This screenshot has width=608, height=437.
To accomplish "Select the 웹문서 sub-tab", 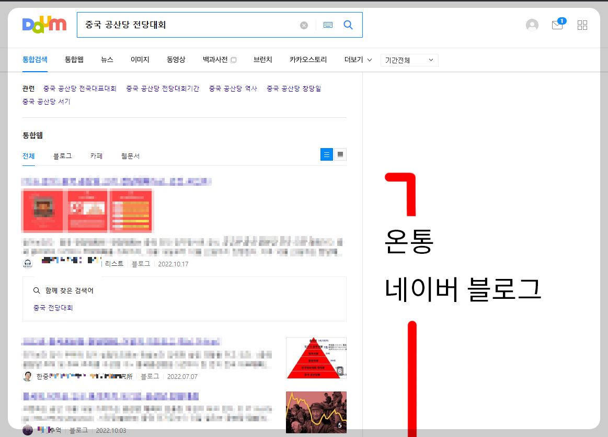I will point(130,156).
